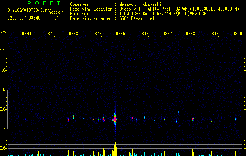Click time marker 0349

214,34
